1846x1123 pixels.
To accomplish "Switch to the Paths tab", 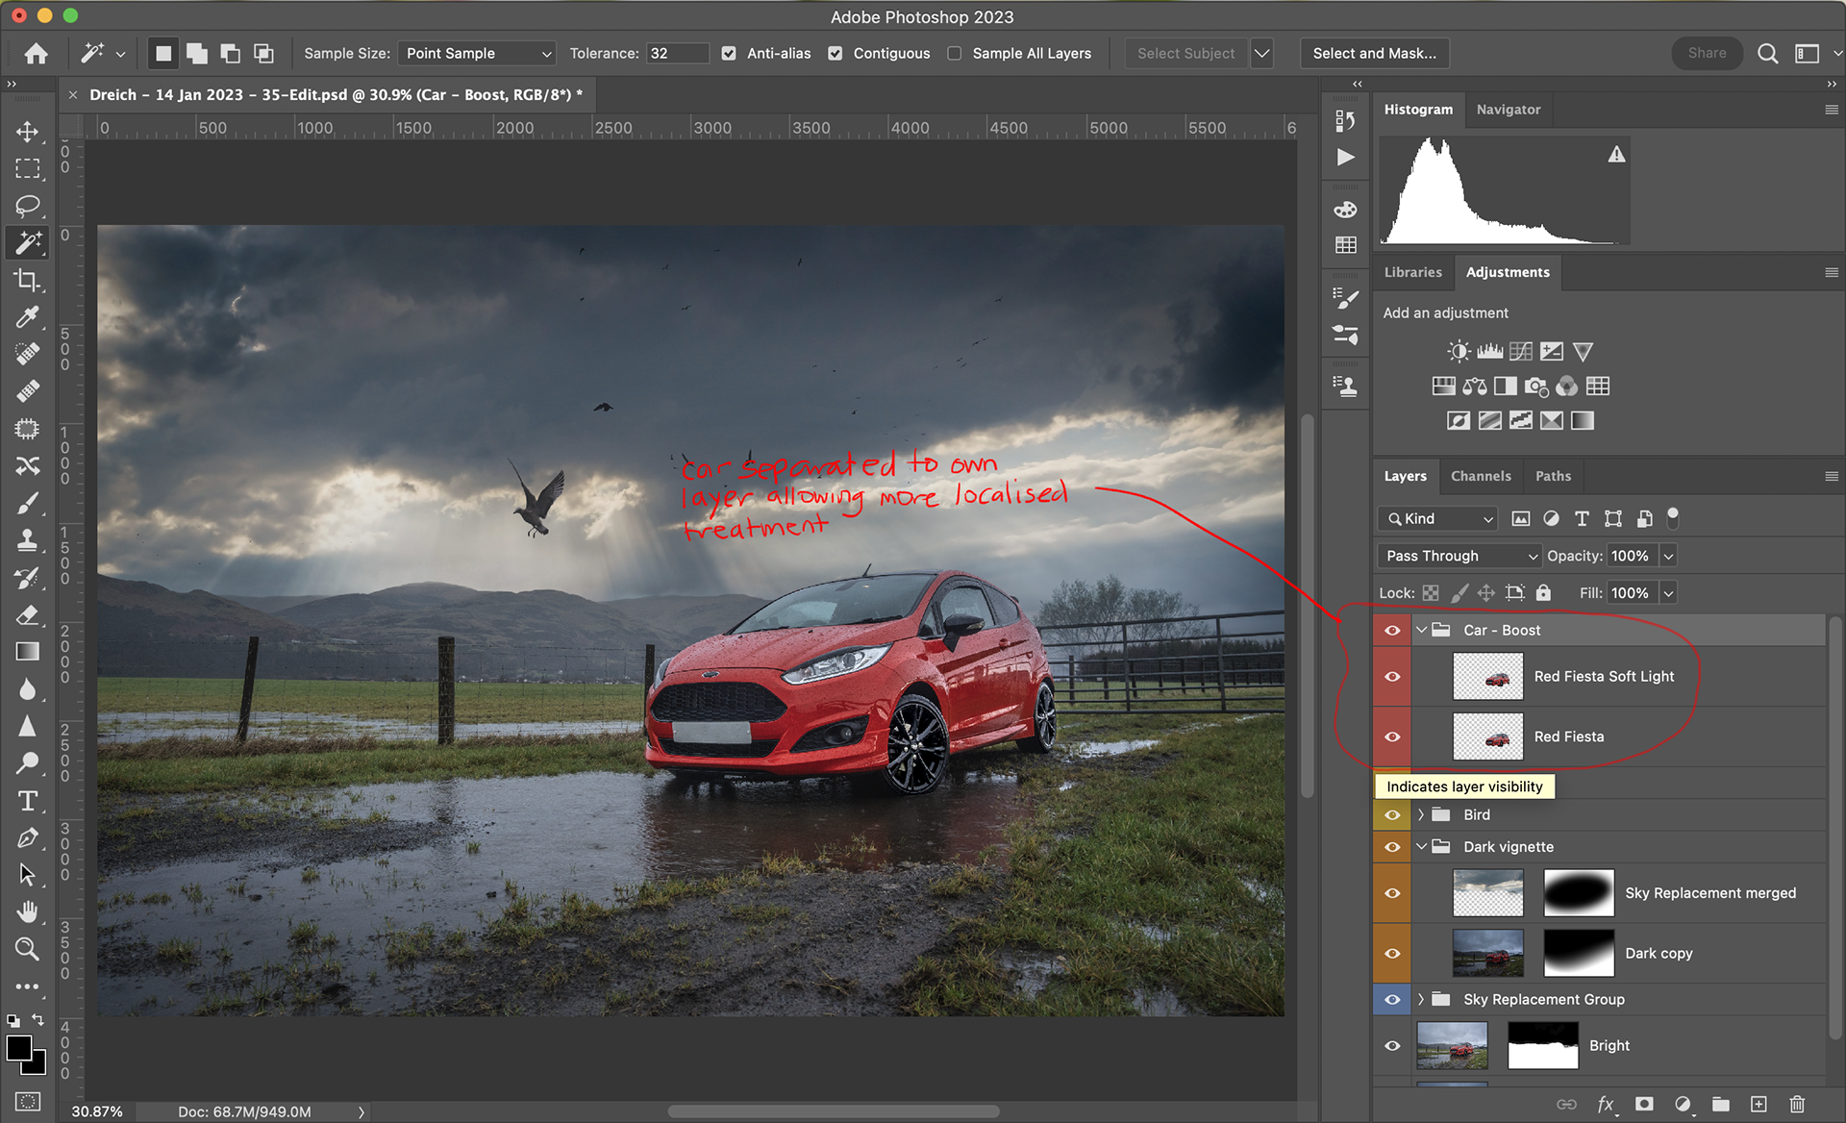I will (x=1553, y=476).
